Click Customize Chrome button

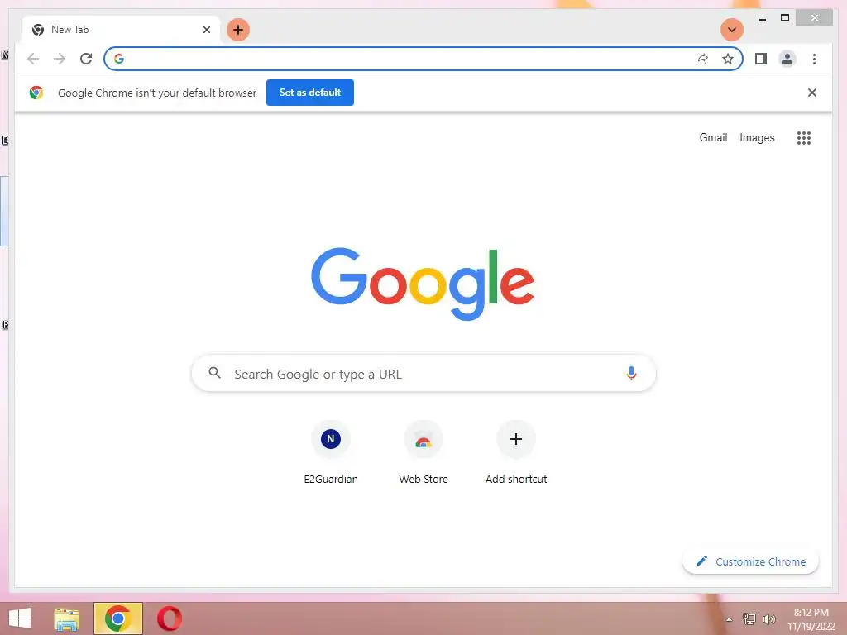tap(751, 561)
